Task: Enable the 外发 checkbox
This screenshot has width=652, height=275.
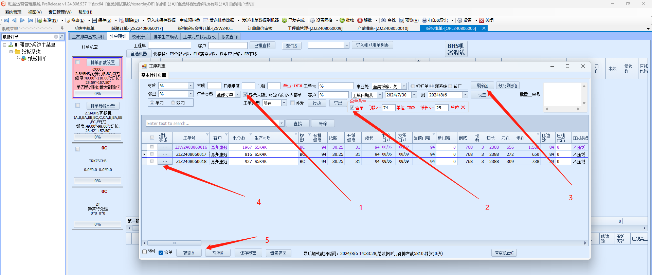Action: (293, 103)
